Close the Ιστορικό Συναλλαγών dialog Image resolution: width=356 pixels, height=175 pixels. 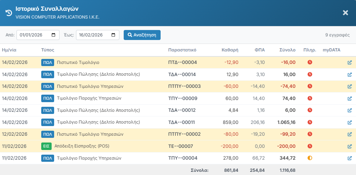tap(345, 13)
